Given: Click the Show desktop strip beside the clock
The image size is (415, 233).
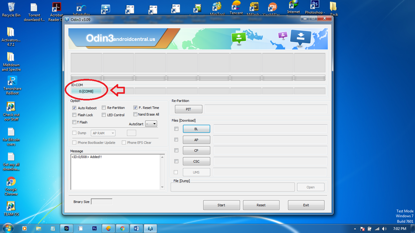Looking at the screenshot, I should (x=413, y=228).
